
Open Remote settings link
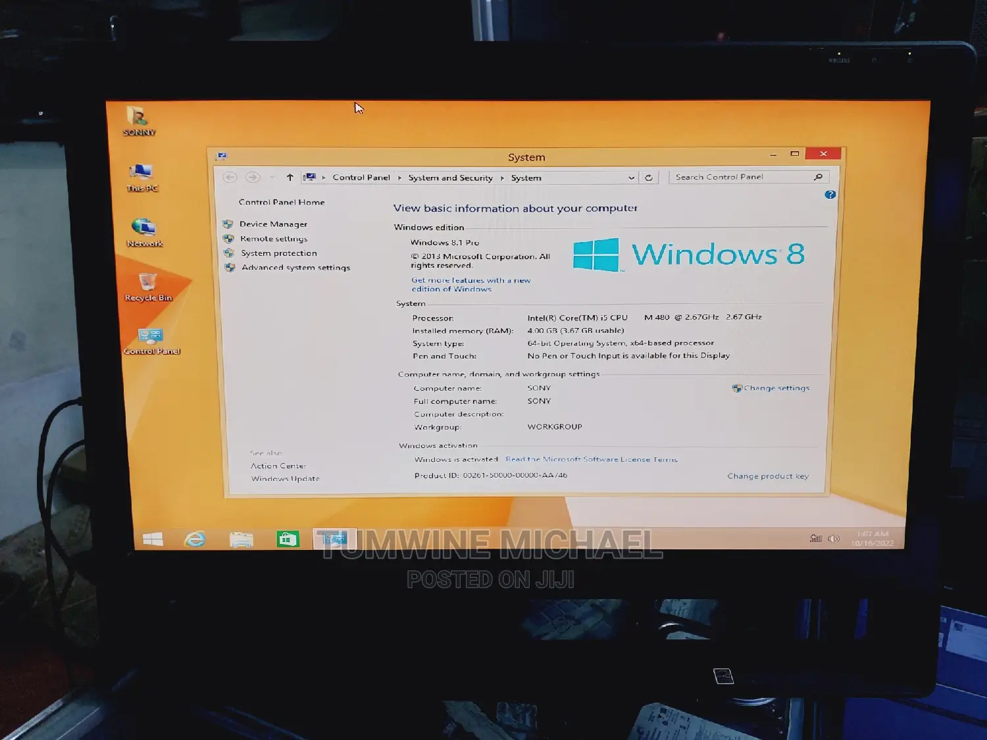point(274,239)
